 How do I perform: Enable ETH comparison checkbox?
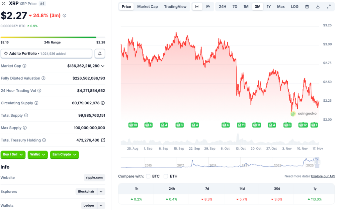coord(166,176)
